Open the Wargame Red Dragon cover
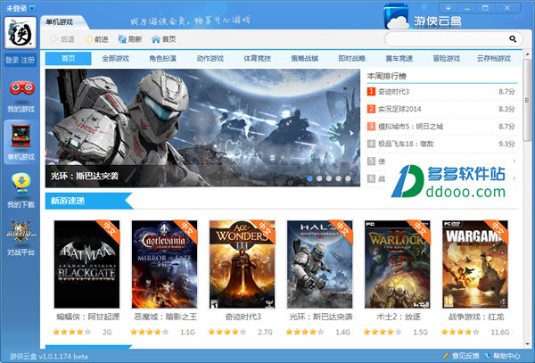The height and width of the screenshot is (363, 535). pos(475,264)
